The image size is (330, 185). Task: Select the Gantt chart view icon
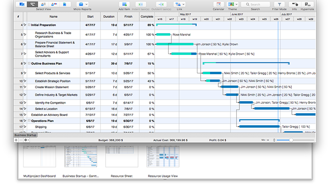[x=33, y=4]
